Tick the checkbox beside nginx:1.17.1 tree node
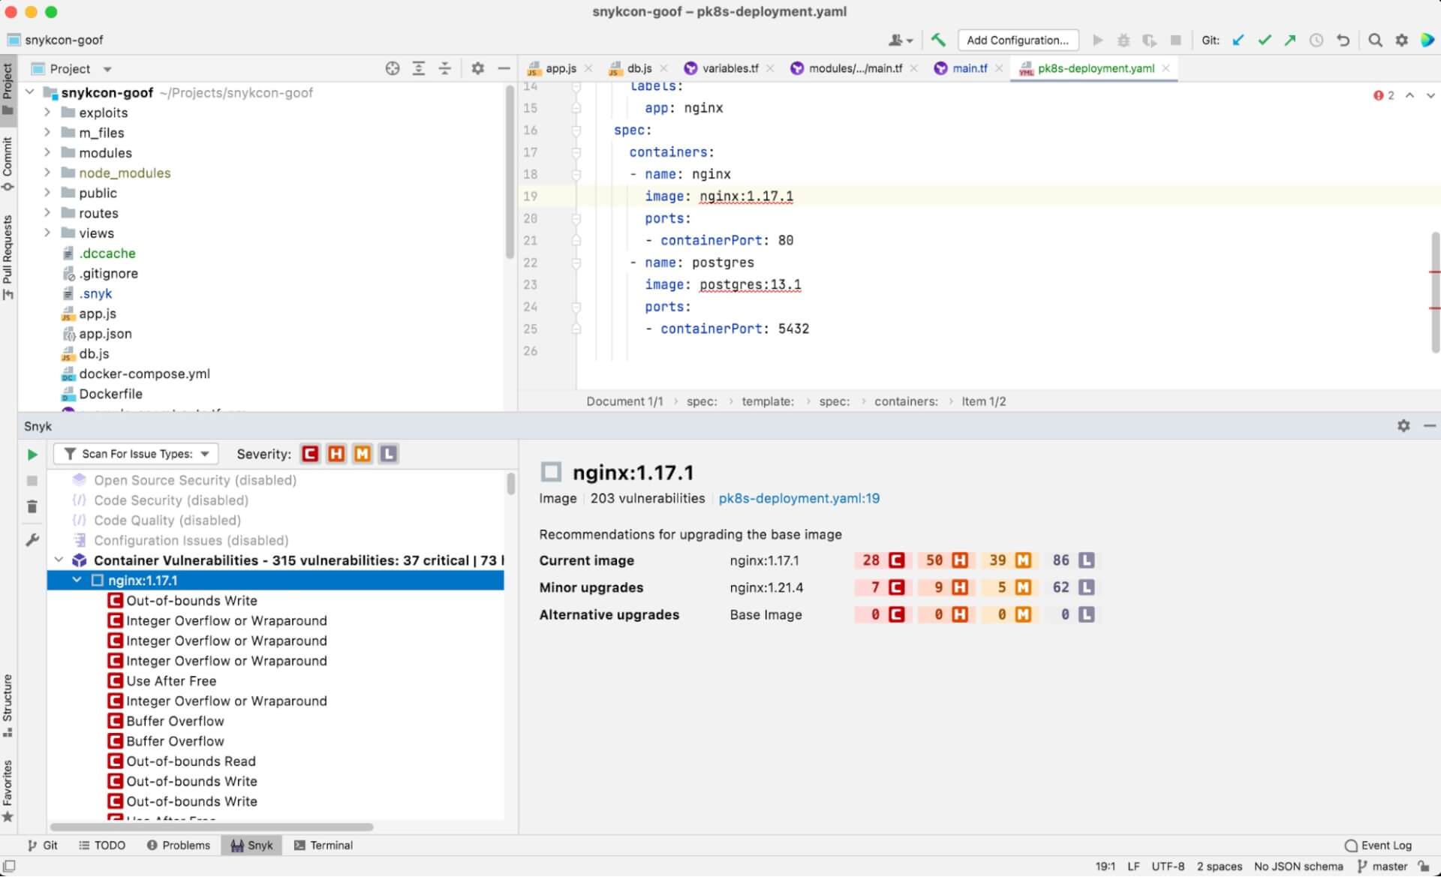 click(97, 581)
